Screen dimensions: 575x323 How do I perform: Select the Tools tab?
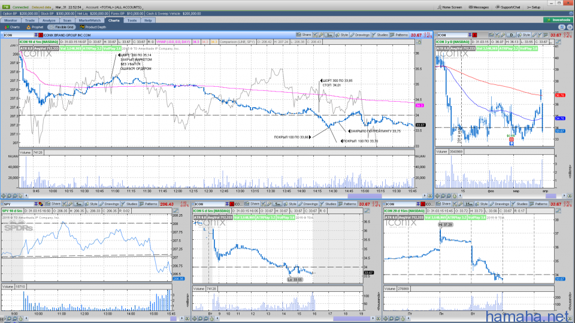132,20
